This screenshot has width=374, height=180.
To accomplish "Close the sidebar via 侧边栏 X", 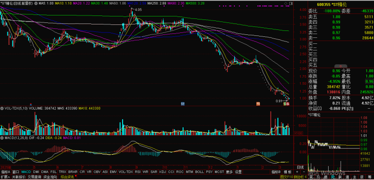I will [x=301, y=177].
